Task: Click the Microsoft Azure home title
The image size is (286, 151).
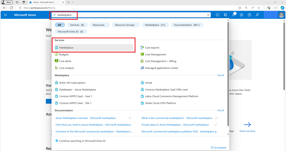Action: [25, 15]
